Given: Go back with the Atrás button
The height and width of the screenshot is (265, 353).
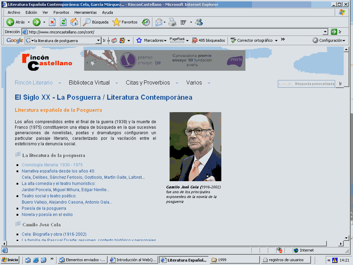Looking at the screenshot, I should point(15,22).
